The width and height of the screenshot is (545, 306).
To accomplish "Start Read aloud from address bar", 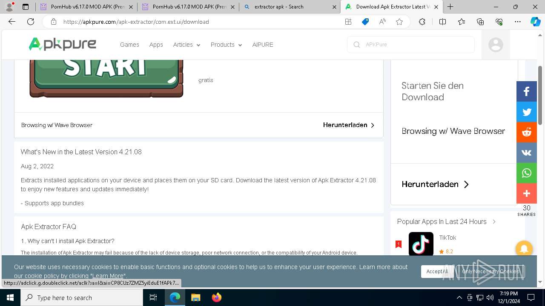I will (382, 22).
